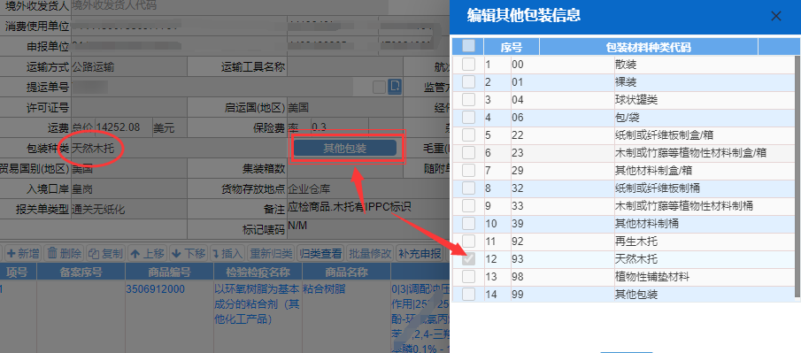Click 插入 toolbar button

pyautogui.click(x=227, y=253)
